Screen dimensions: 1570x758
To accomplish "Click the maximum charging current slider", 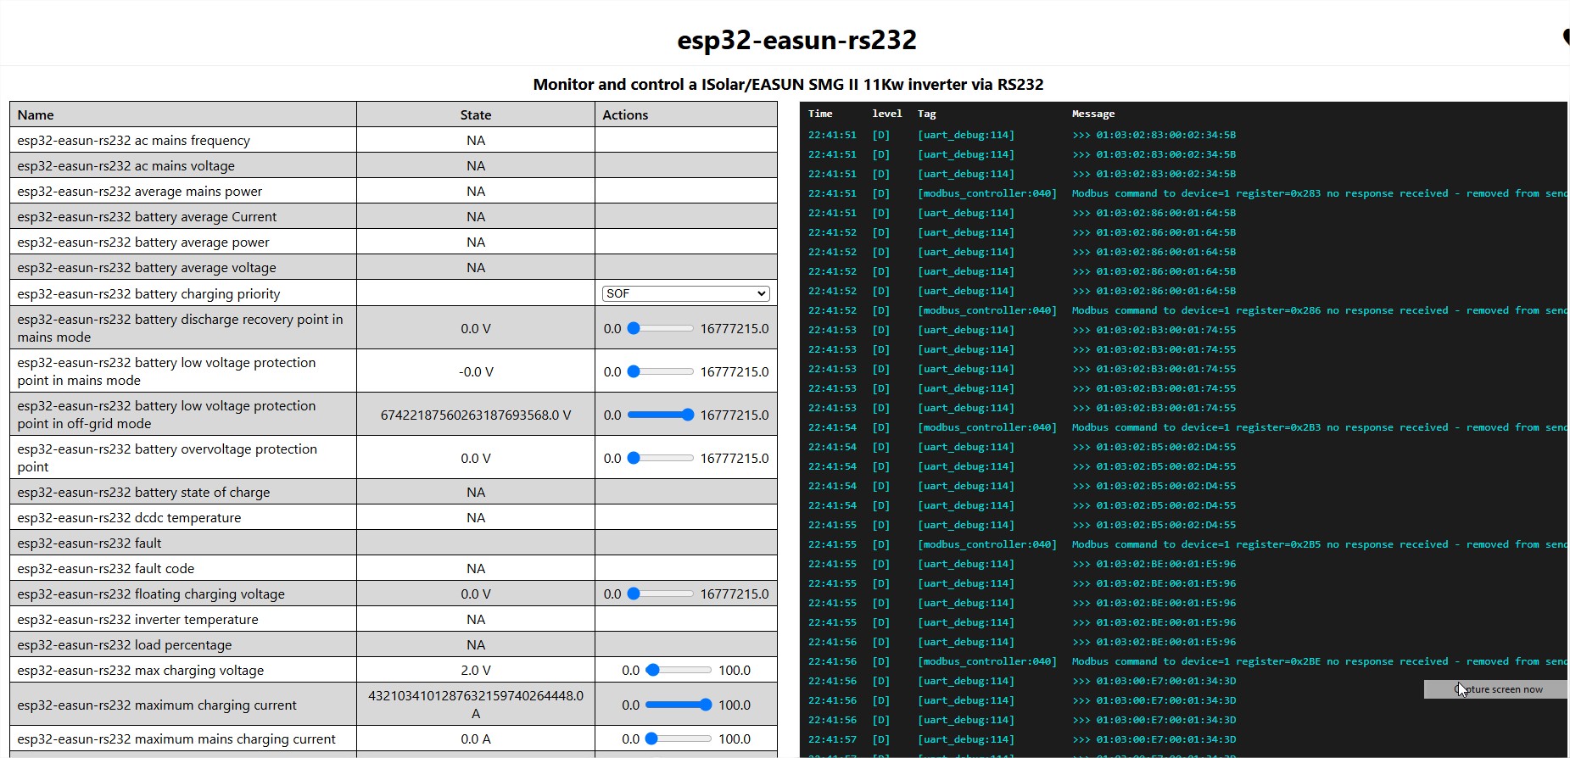I will (679, 705).
